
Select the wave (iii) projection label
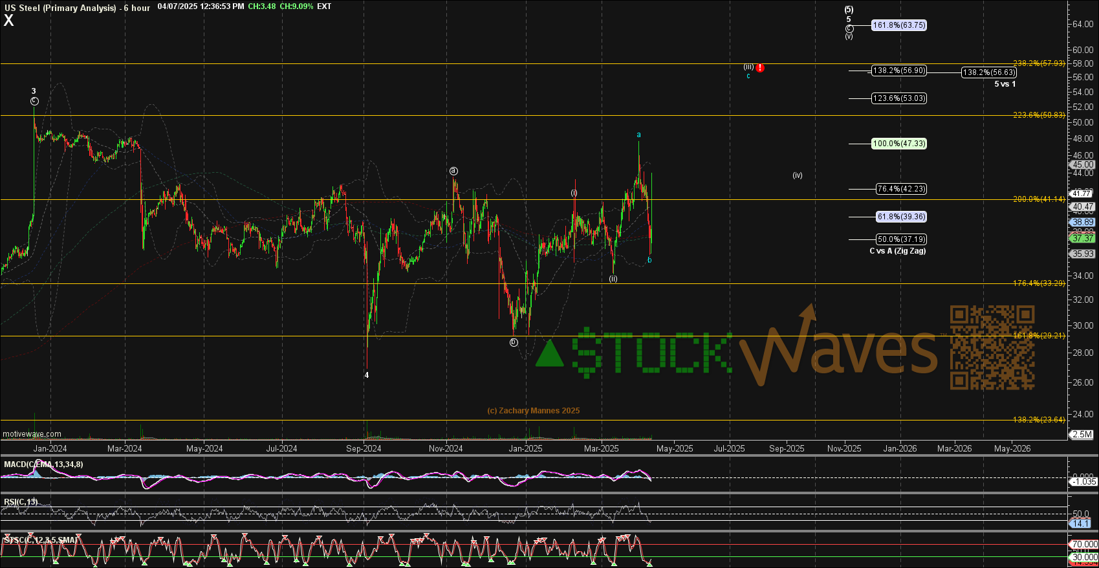point(748,67)
